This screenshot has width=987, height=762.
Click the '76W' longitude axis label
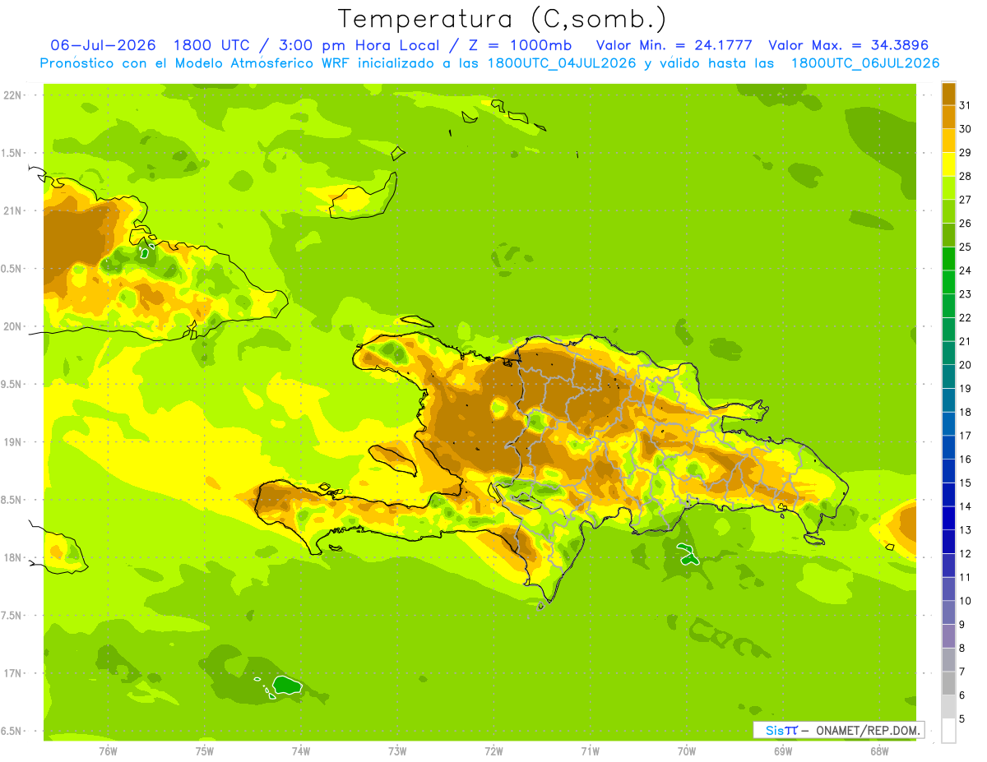tap(108, 750)
